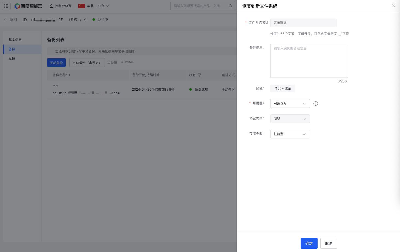Click the 备注信息 text area
400x252 pixels.
tap(309, 61)
